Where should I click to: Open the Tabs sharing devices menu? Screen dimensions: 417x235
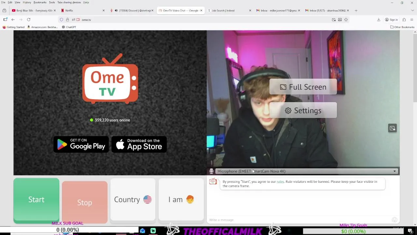(69, 2)
